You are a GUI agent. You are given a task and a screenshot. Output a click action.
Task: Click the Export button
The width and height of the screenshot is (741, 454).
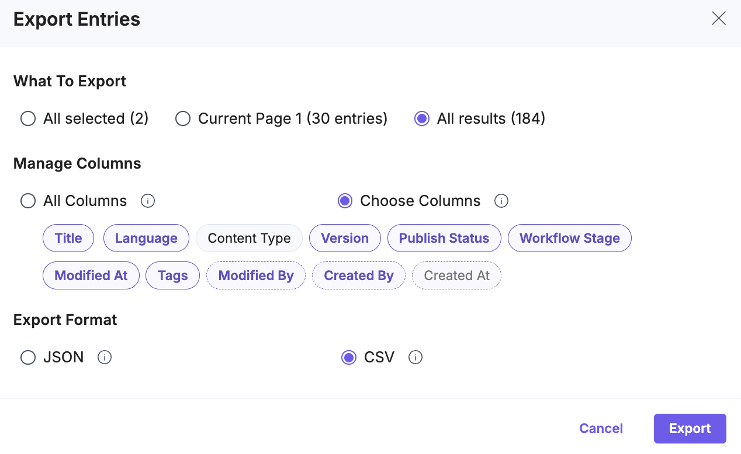(690, 428)
